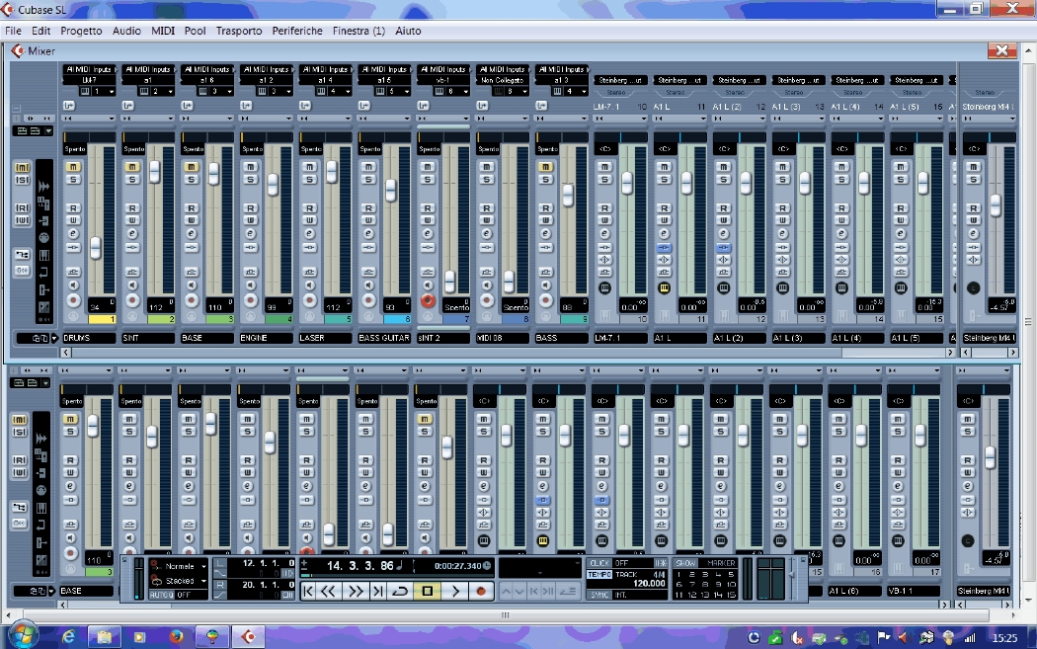Click global Mute indicator in upper mixer
Image resolution: width=1037 pixels, height=649 pixels.
pos(22,167)
